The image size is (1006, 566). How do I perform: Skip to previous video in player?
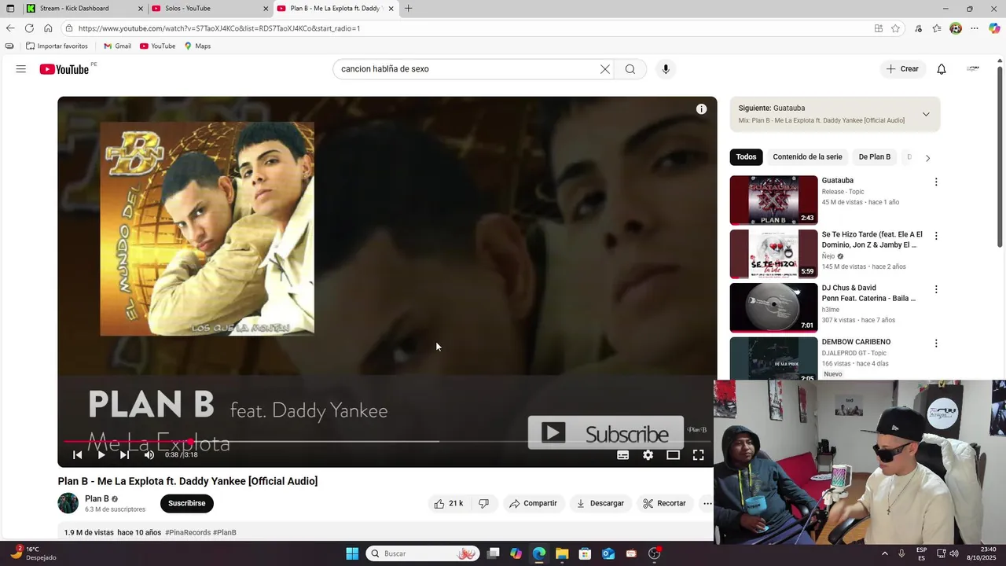coord(77,454)
